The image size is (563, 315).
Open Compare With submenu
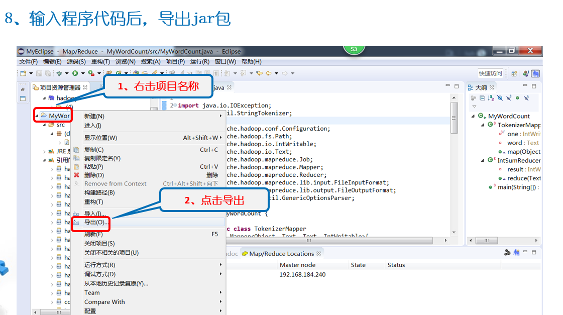(148, 302)
